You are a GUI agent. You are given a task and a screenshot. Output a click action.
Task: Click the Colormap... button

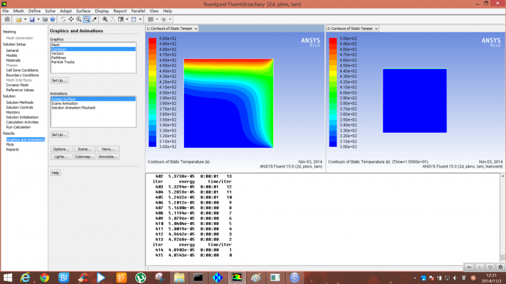(x=84, y=156)
